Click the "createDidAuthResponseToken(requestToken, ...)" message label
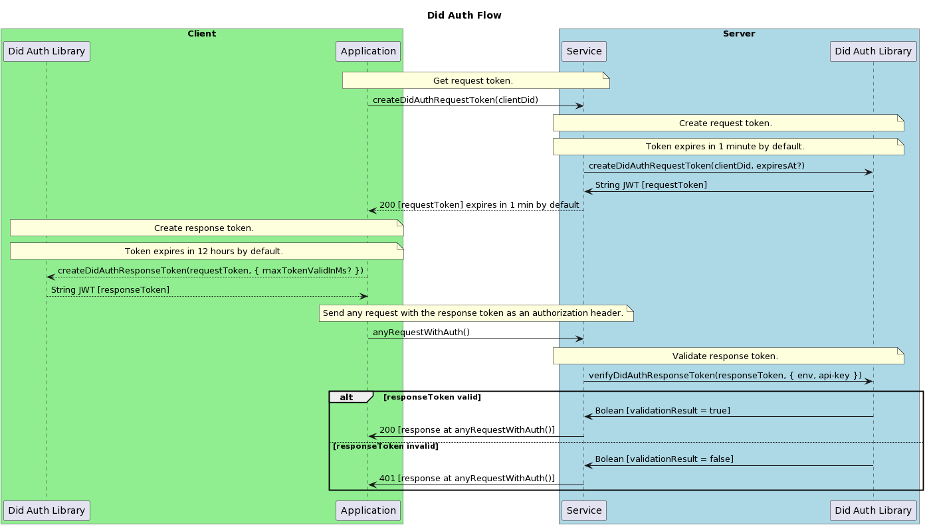Image resolution: width=927 pixels, height=527 pixels. tap(211, 270)
